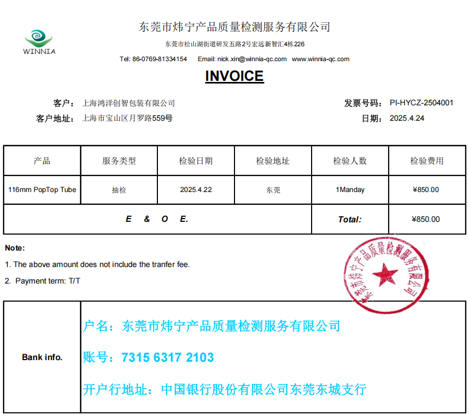Select inspection date 2025.4.22 cell
This screenshot has width=469, height=416.
pyautogui.click(x=196, y=190)
